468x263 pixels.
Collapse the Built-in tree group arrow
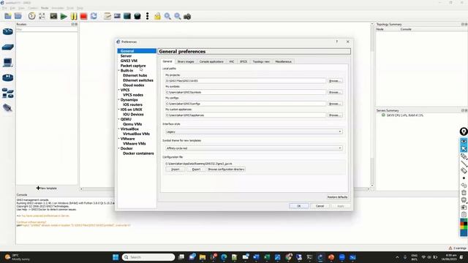pyautogui.click(x=118, y=70)
